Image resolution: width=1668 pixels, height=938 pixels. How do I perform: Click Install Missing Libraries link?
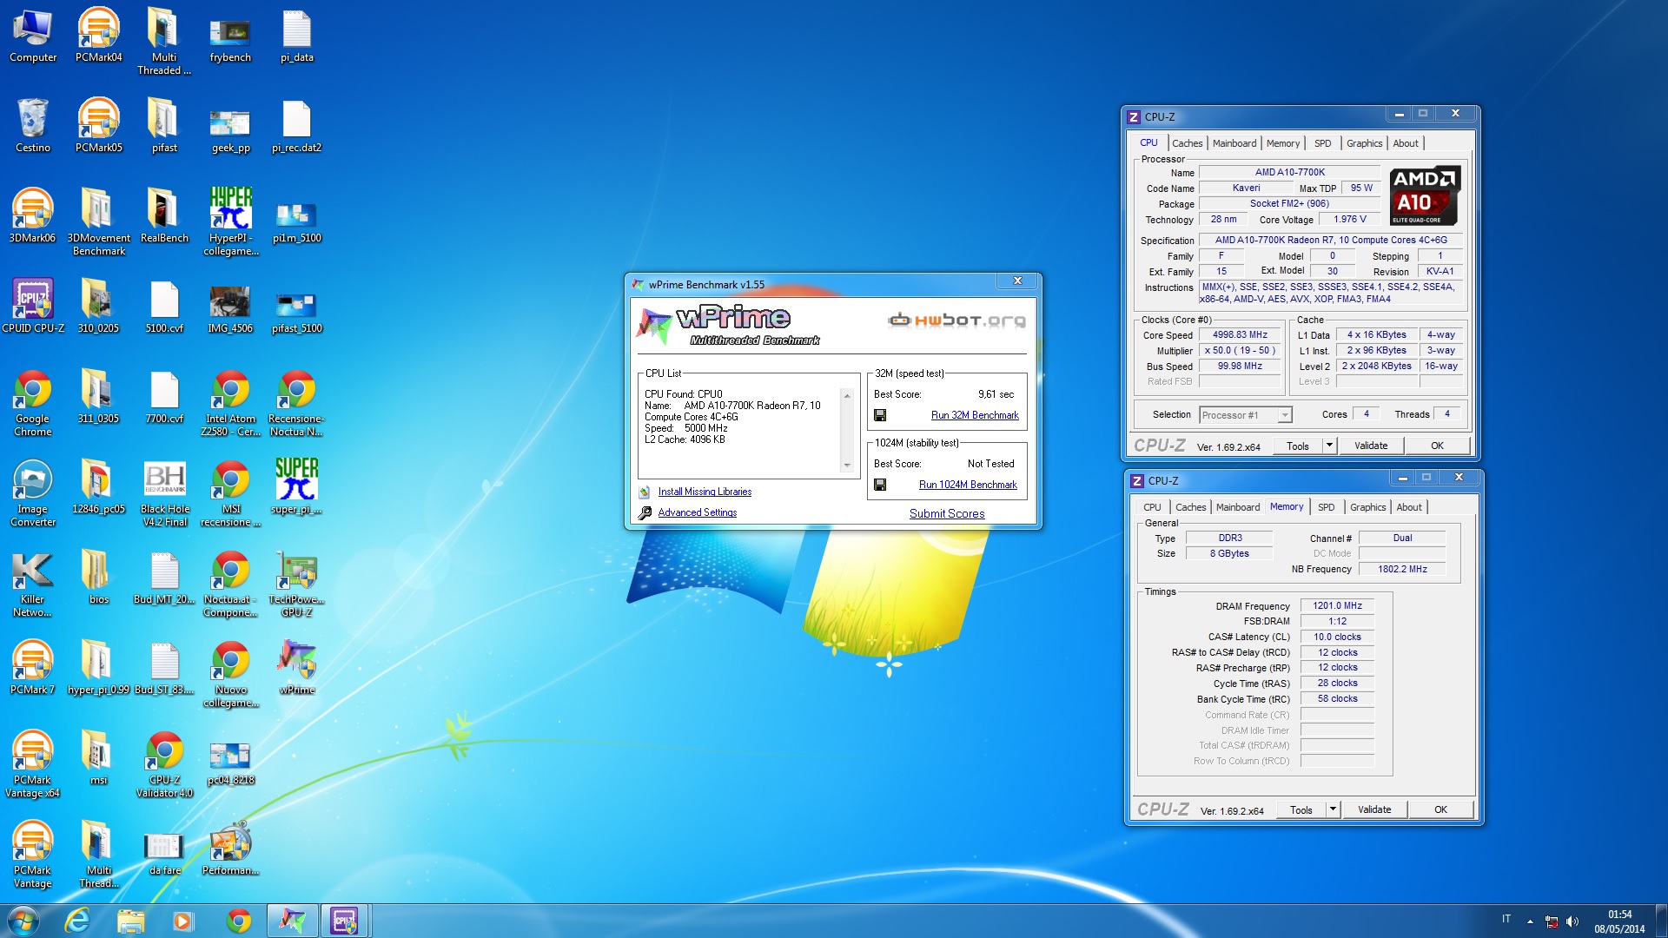pyautogui.click(x=705, y=492)
